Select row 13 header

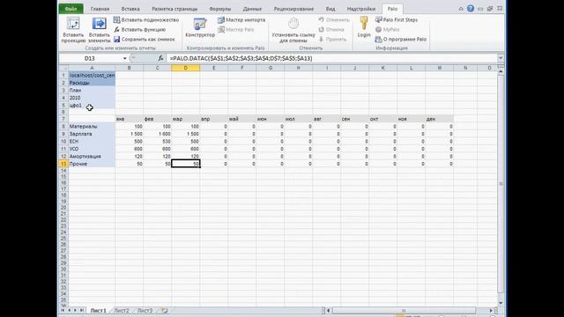pyautogui.click(x=63, y=164)
